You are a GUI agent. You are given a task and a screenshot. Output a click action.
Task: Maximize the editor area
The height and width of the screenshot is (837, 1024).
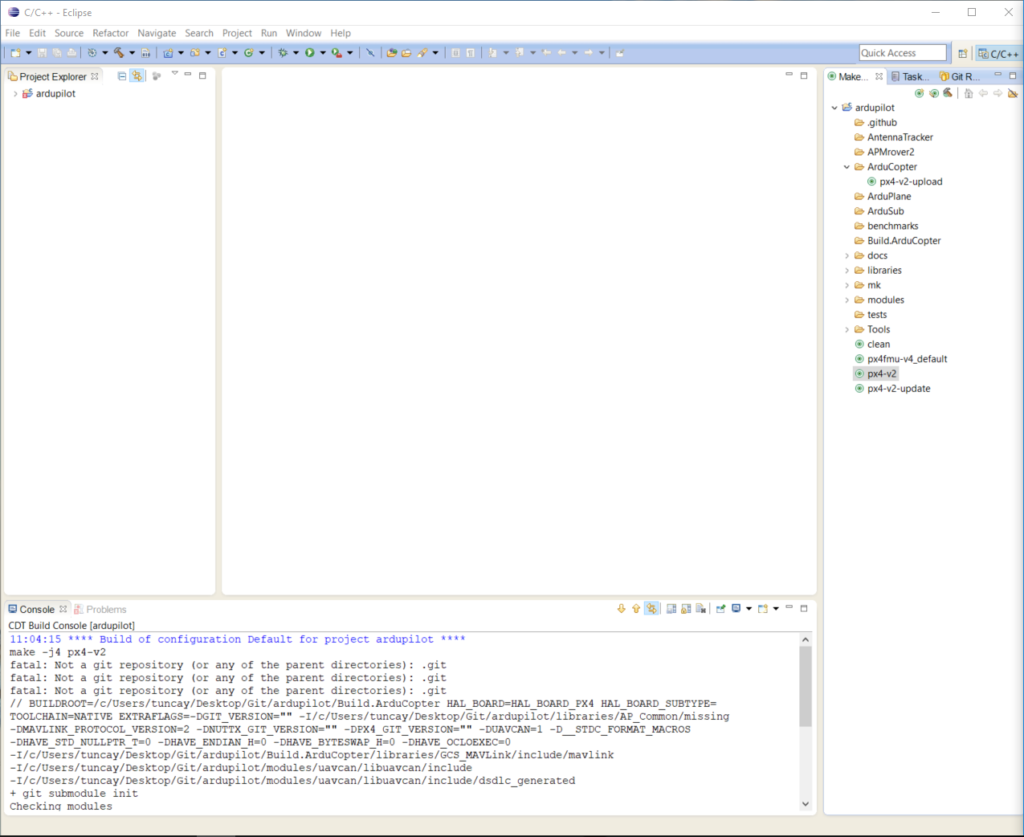[x=804, y=76]
